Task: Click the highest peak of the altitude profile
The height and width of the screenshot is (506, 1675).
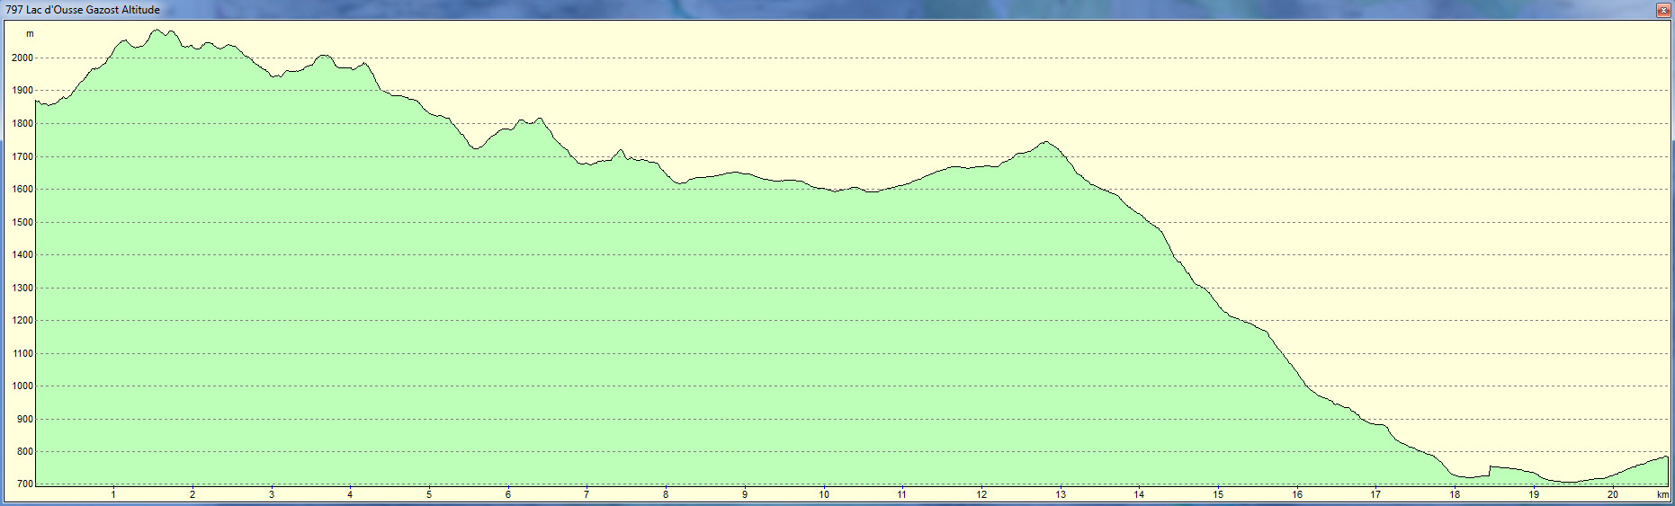Action: (x=157, y=31)
